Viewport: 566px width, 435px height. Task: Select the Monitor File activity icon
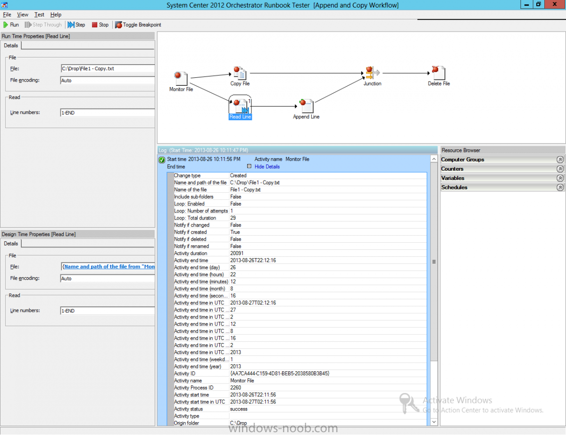181,79
